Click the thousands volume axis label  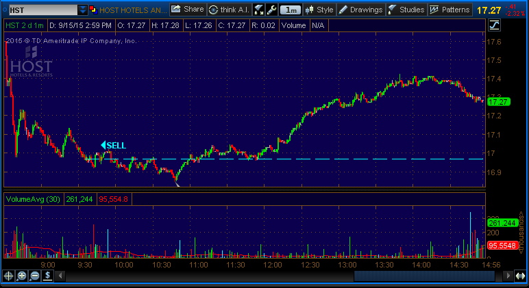click(522, 233)
